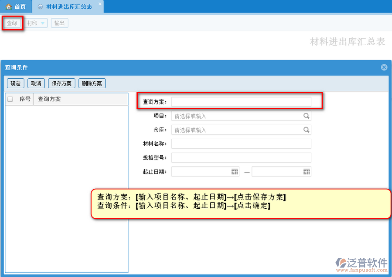Click the 确定 button
Image resolution: width=392 pixels, height=277 pixels.
click(x=15, y=83)
